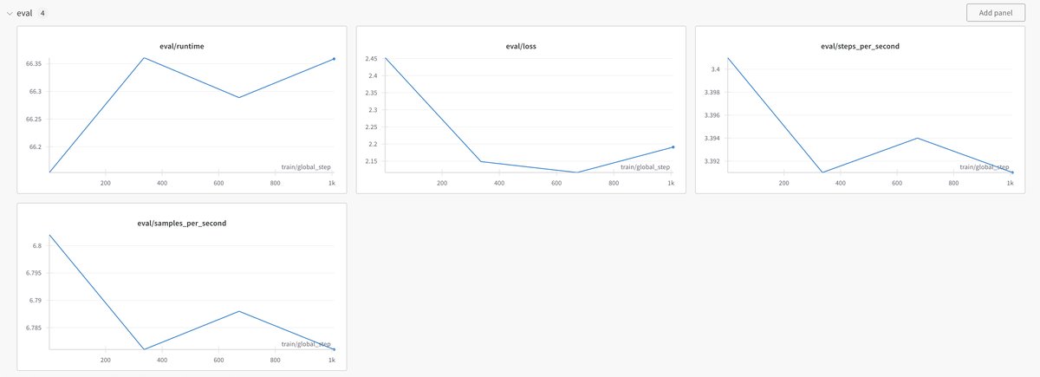Click train/global_step axis label in eval/runtime chart
Image resolution: width=1040 pixels, height=377 pixels.
306,166
